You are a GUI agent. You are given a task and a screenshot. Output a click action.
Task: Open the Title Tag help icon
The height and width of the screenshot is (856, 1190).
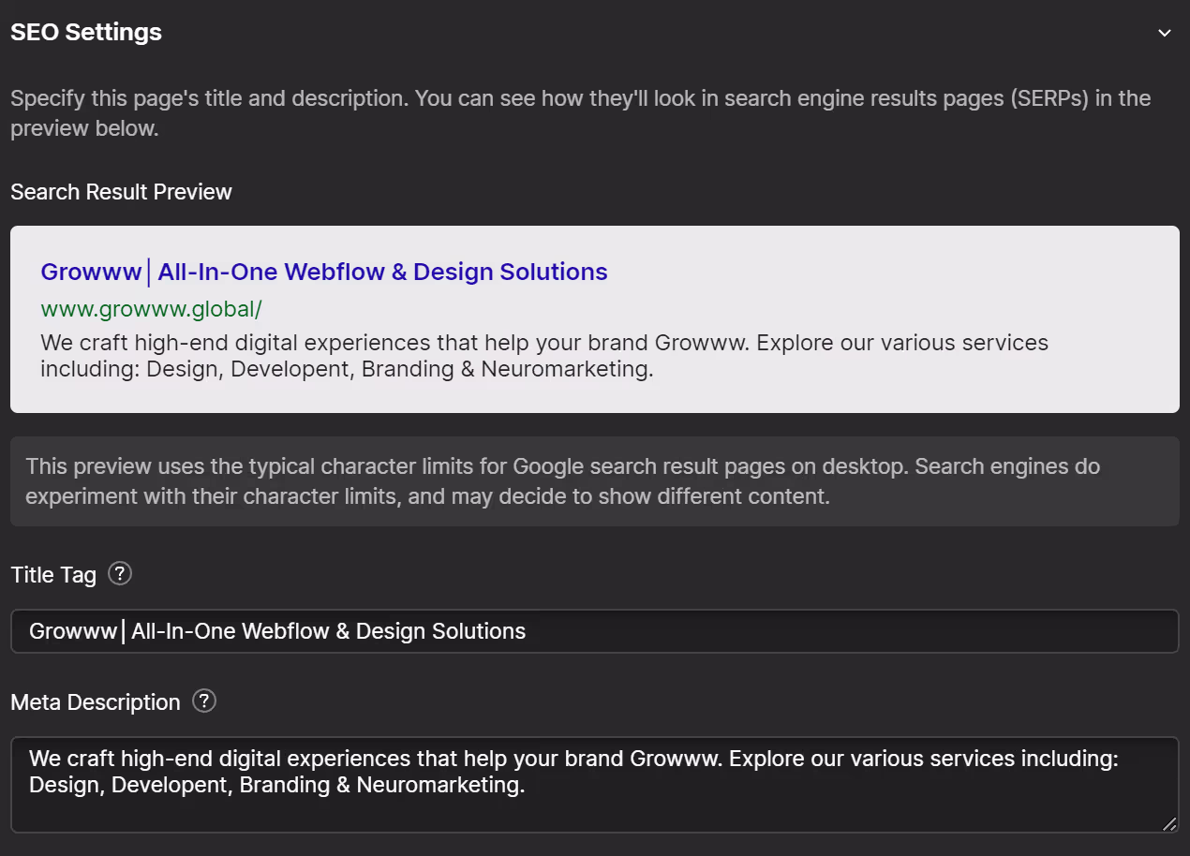pyautogui.click(x=120, y=573)
